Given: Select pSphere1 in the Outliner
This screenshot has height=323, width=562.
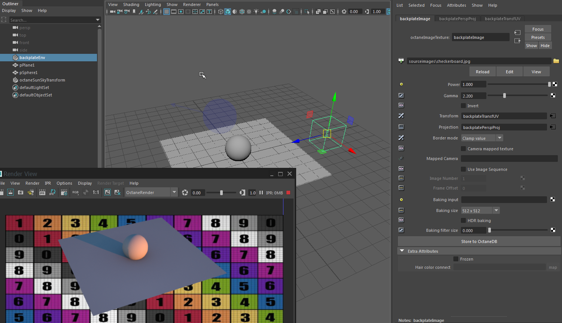Looking at the screenshot, I should [28, 73].
